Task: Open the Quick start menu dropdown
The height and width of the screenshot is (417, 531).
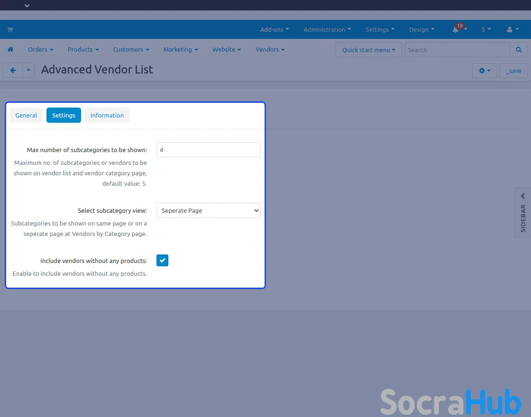Action: coord(368,50)
